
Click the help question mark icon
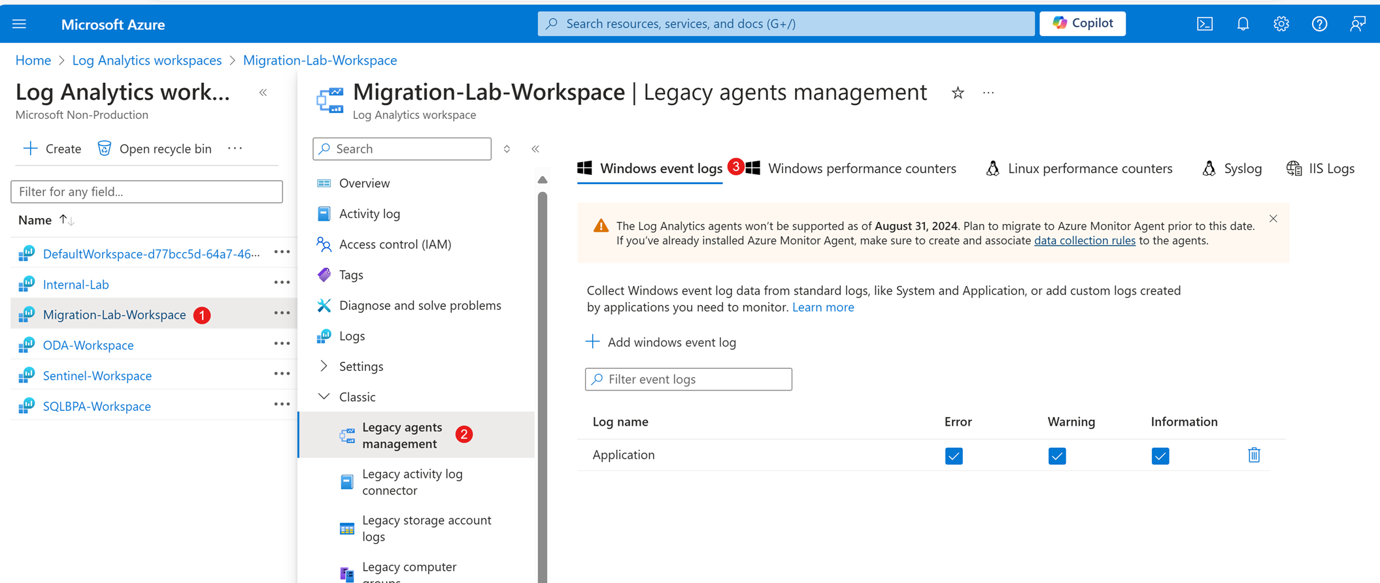[x=1319, y=24]
